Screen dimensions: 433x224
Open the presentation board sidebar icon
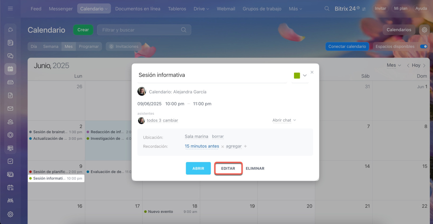[10, 148]
